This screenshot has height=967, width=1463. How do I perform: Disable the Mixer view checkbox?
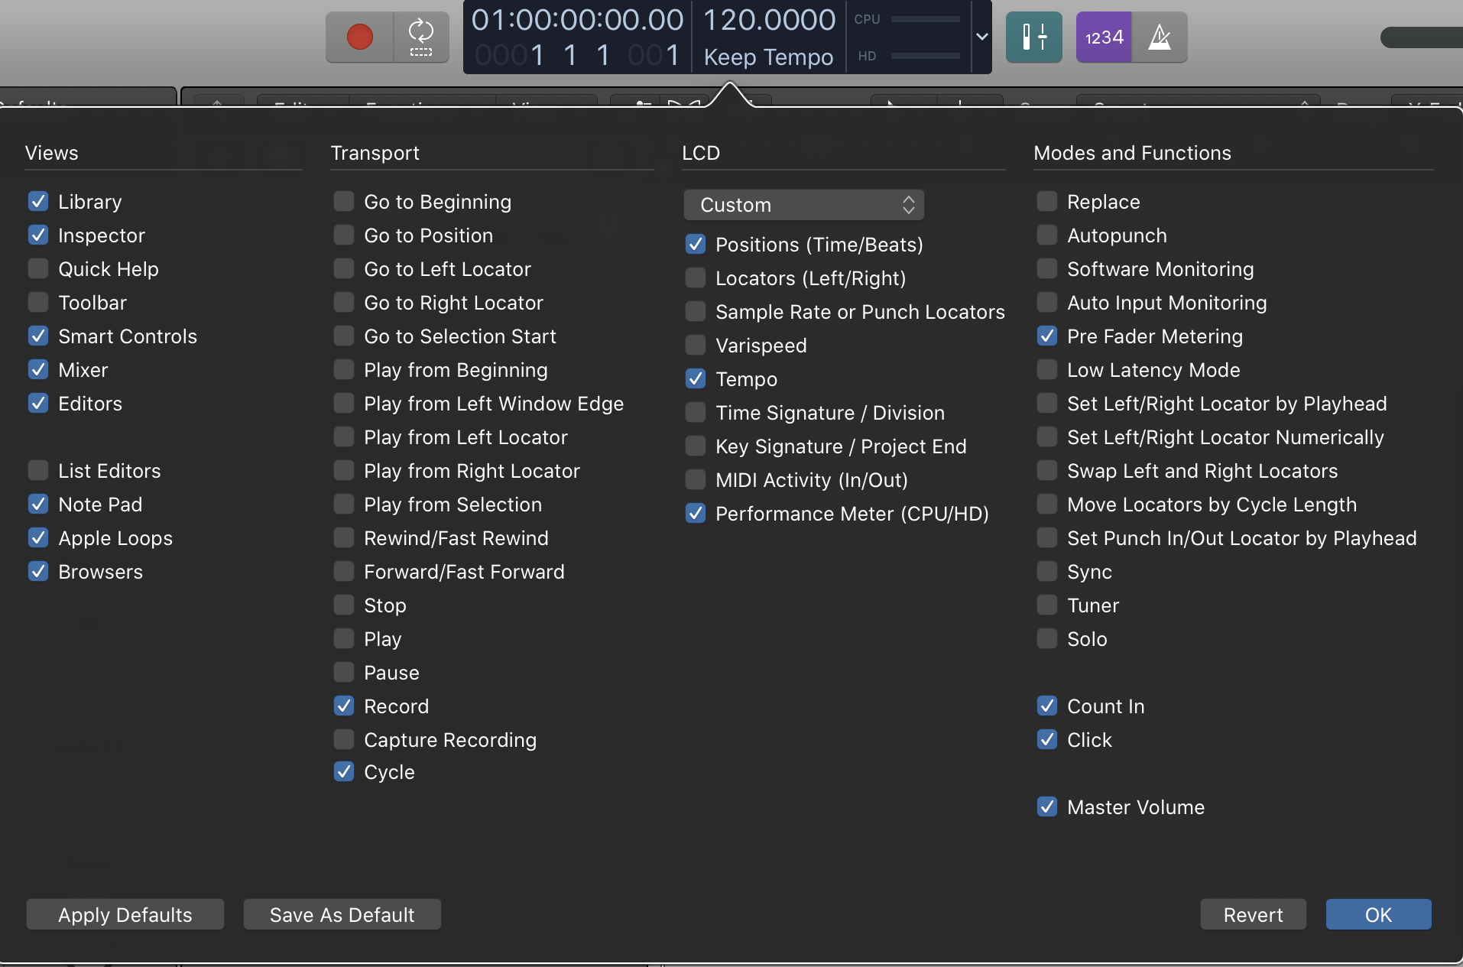click(37, 369)
